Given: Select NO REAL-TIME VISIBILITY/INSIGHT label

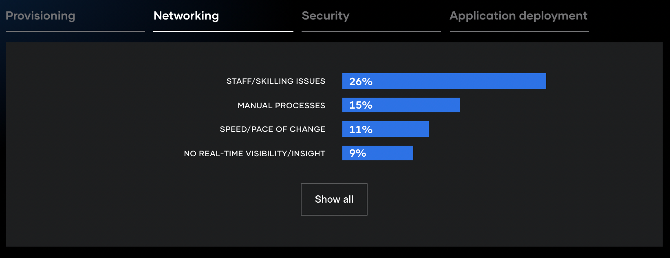Looking at the screenshot, I should click(255, 153).
